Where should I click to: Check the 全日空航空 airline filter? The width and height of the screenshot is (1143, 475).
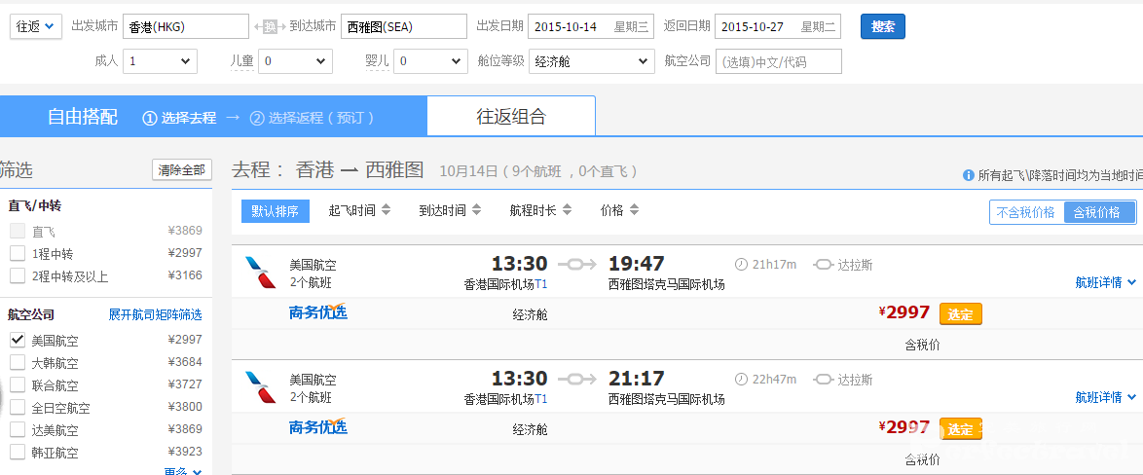tap(18, 408)
